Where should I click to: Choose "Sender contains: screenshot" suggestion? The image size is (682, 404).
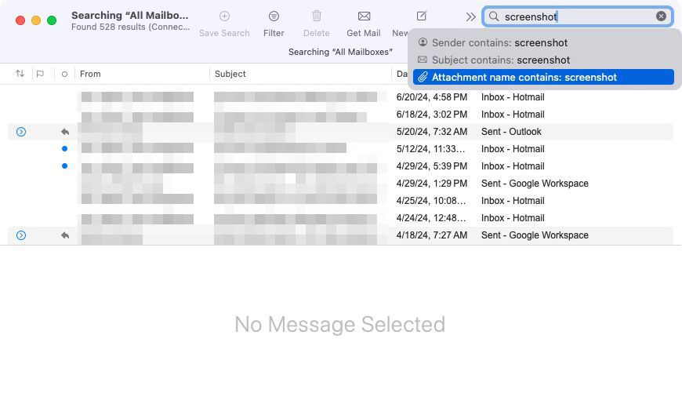[499, 42]
